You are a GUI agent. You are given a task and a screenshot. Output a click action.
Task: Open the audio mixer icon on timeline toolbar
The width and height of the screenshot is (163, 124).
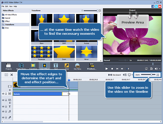(125, 75)
